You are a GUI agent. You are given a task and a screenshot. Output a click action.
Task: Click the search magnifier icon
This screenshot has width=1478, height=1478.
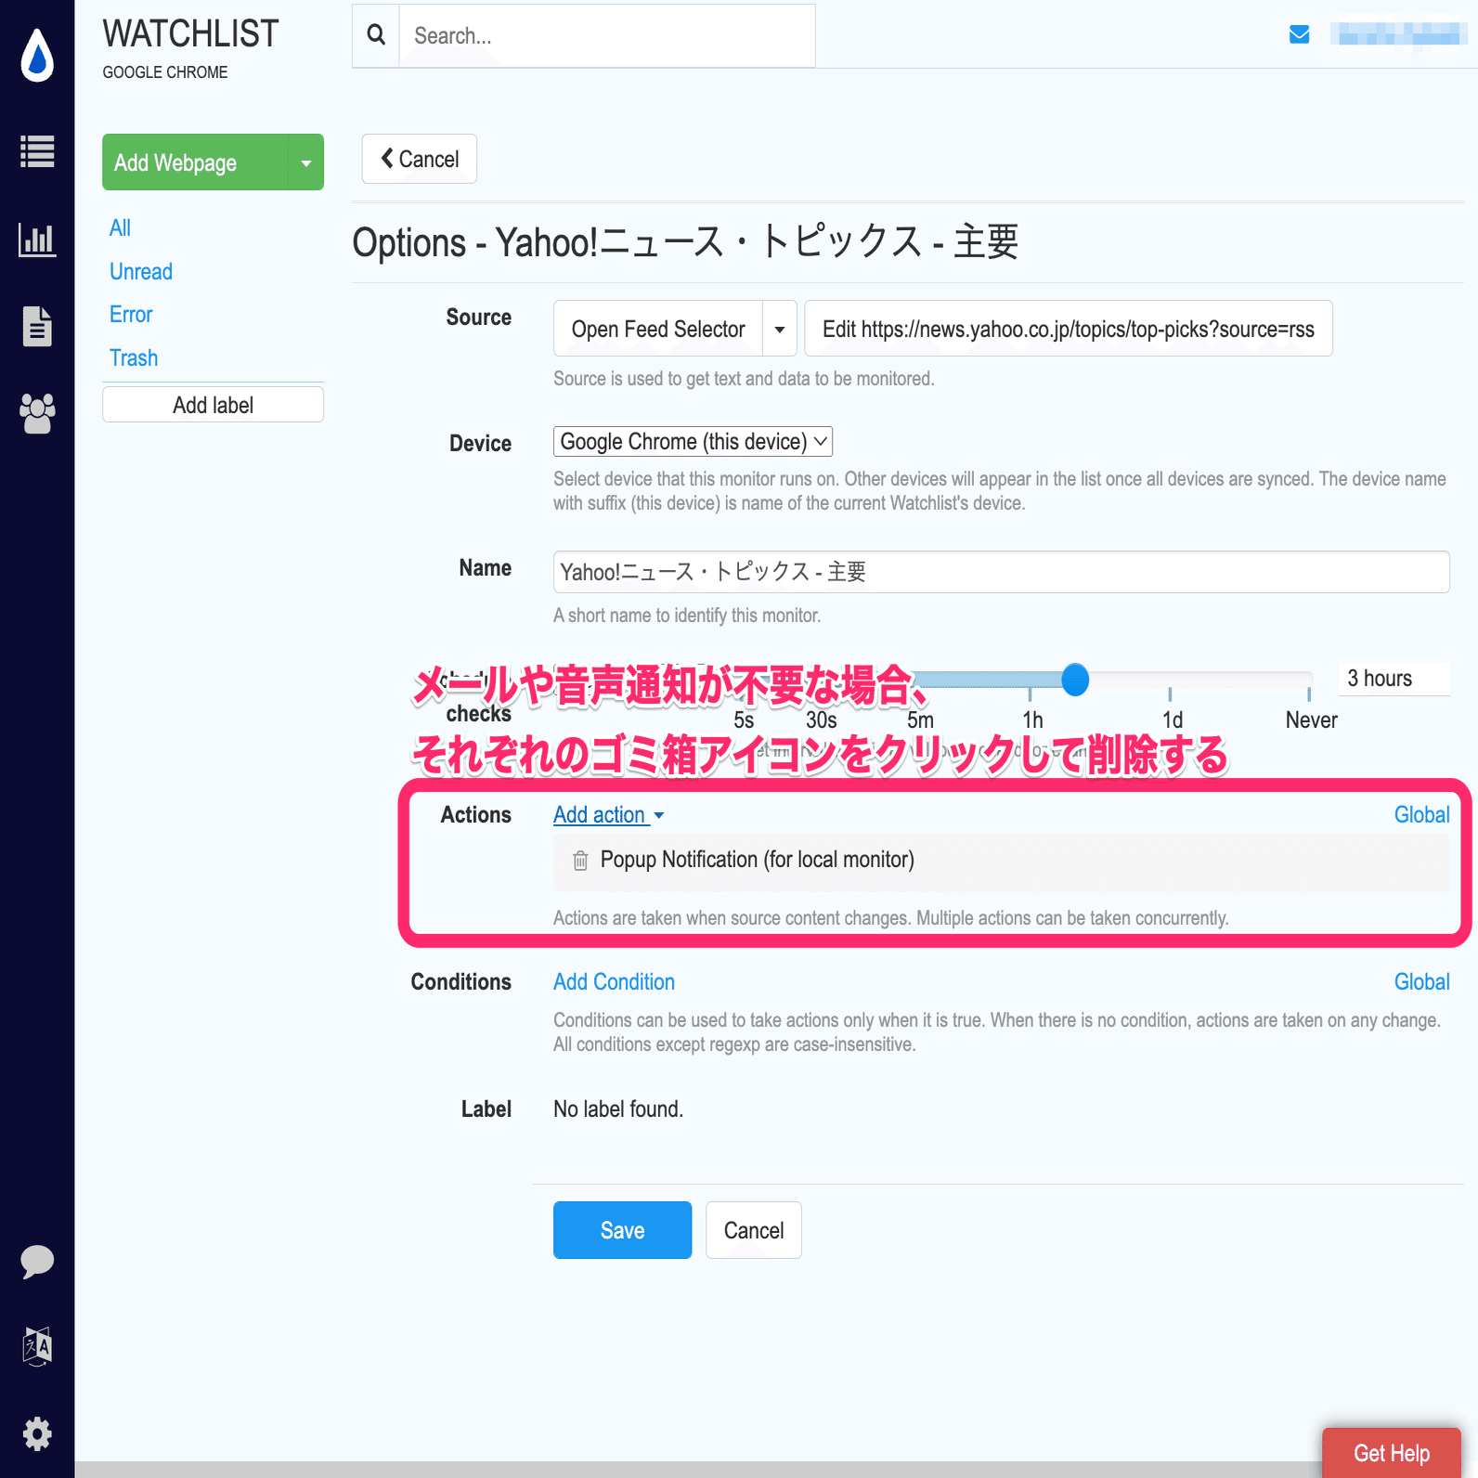click(x=376, y=35)
